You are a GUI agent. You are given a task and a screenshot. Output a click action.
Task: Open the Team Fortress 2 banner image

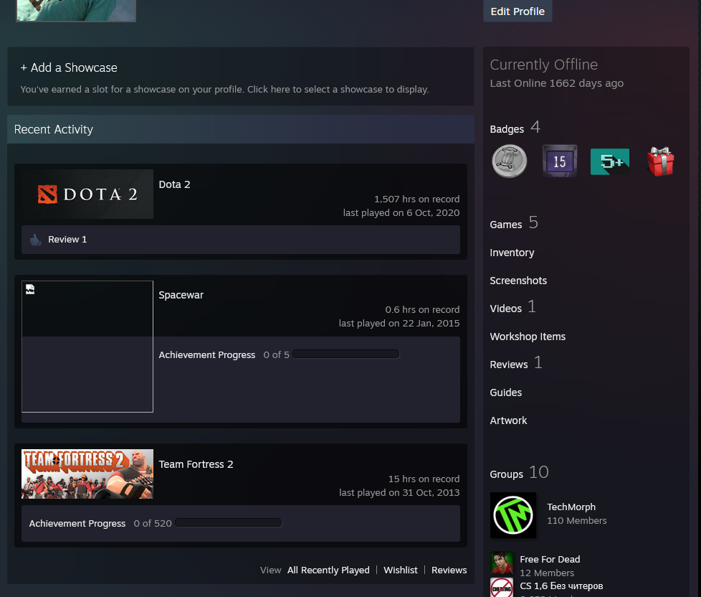coord(87,474)
